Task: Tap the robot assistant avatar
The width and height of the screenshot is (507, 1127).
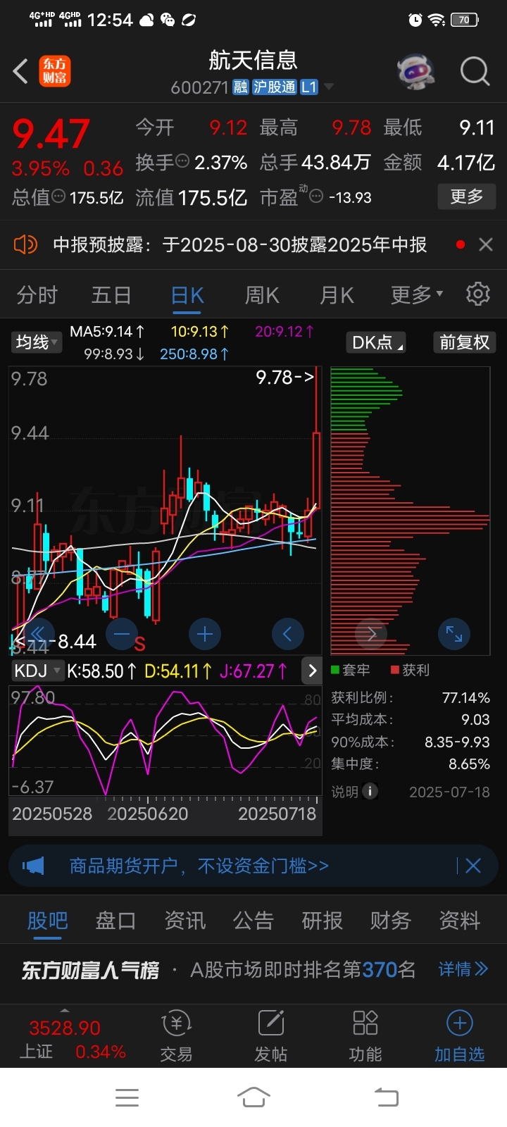Action: 415,71
